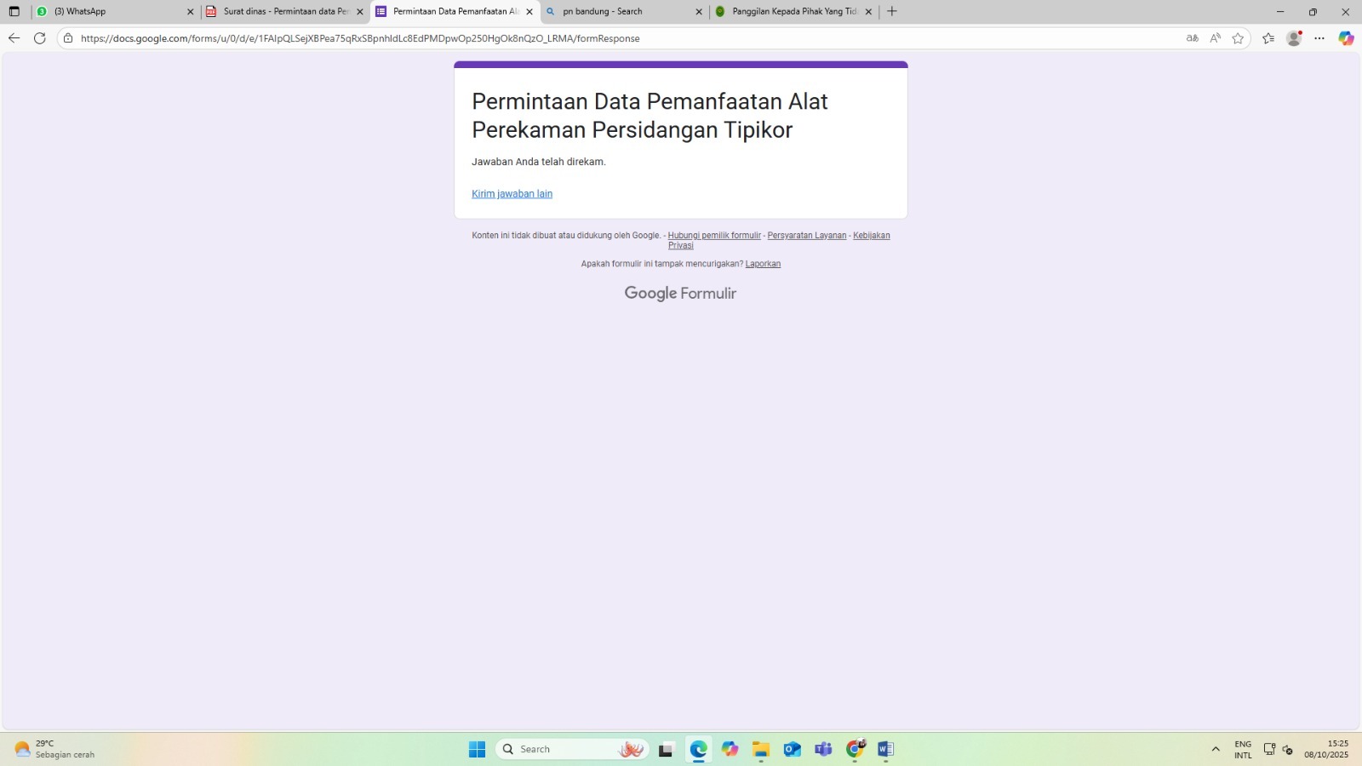This screenshot has width=1362, height=766.
Task: Open tab actions menu button
Action: [x=14, y=12]
